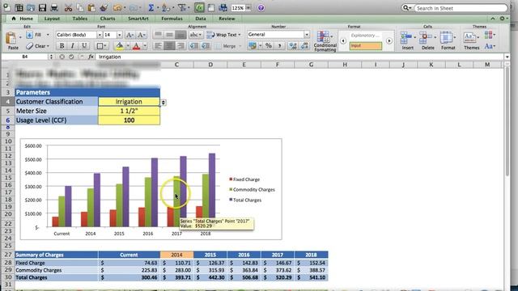
Task: Open the text orientation abc dropdown
Action: pyautogui.click(x=196, y=34)
